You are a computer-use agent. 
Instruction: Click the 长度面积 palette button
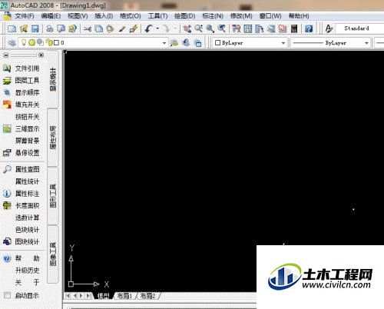coord(22,205)
